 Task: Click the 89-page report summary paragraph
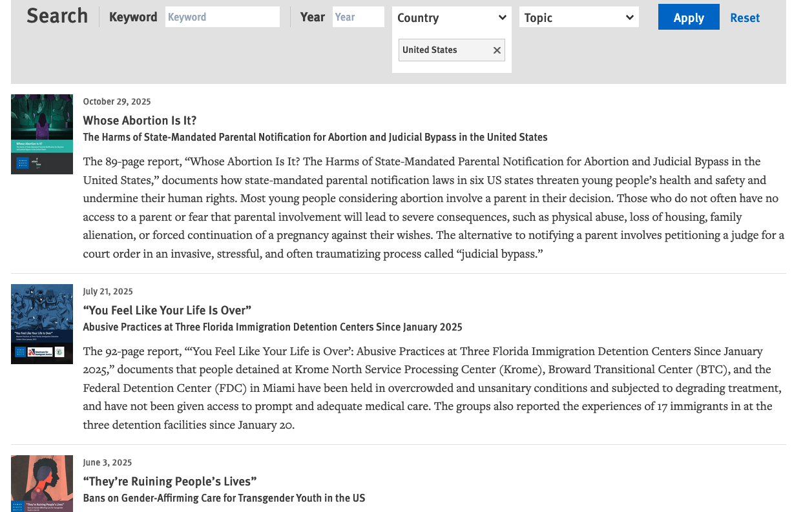tap(433, 207)
